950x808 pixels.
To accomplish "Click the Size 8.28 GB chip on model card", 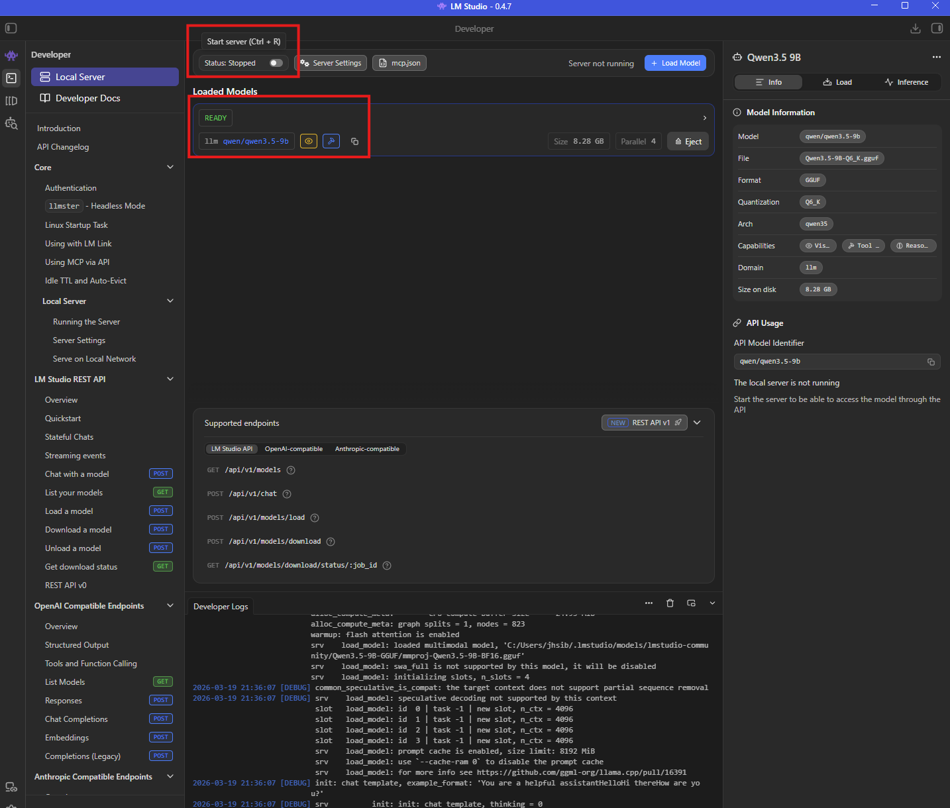I will (579, 142).
